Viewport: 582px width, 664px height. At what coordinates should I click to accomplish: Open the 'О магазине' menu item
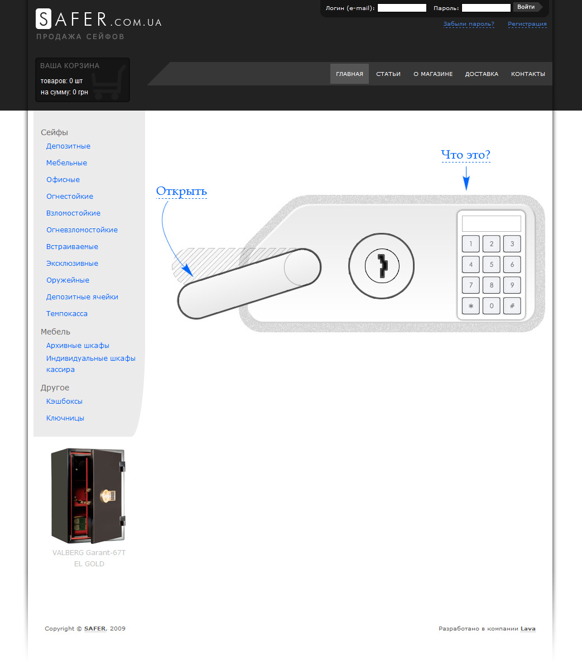coord(433,74)
